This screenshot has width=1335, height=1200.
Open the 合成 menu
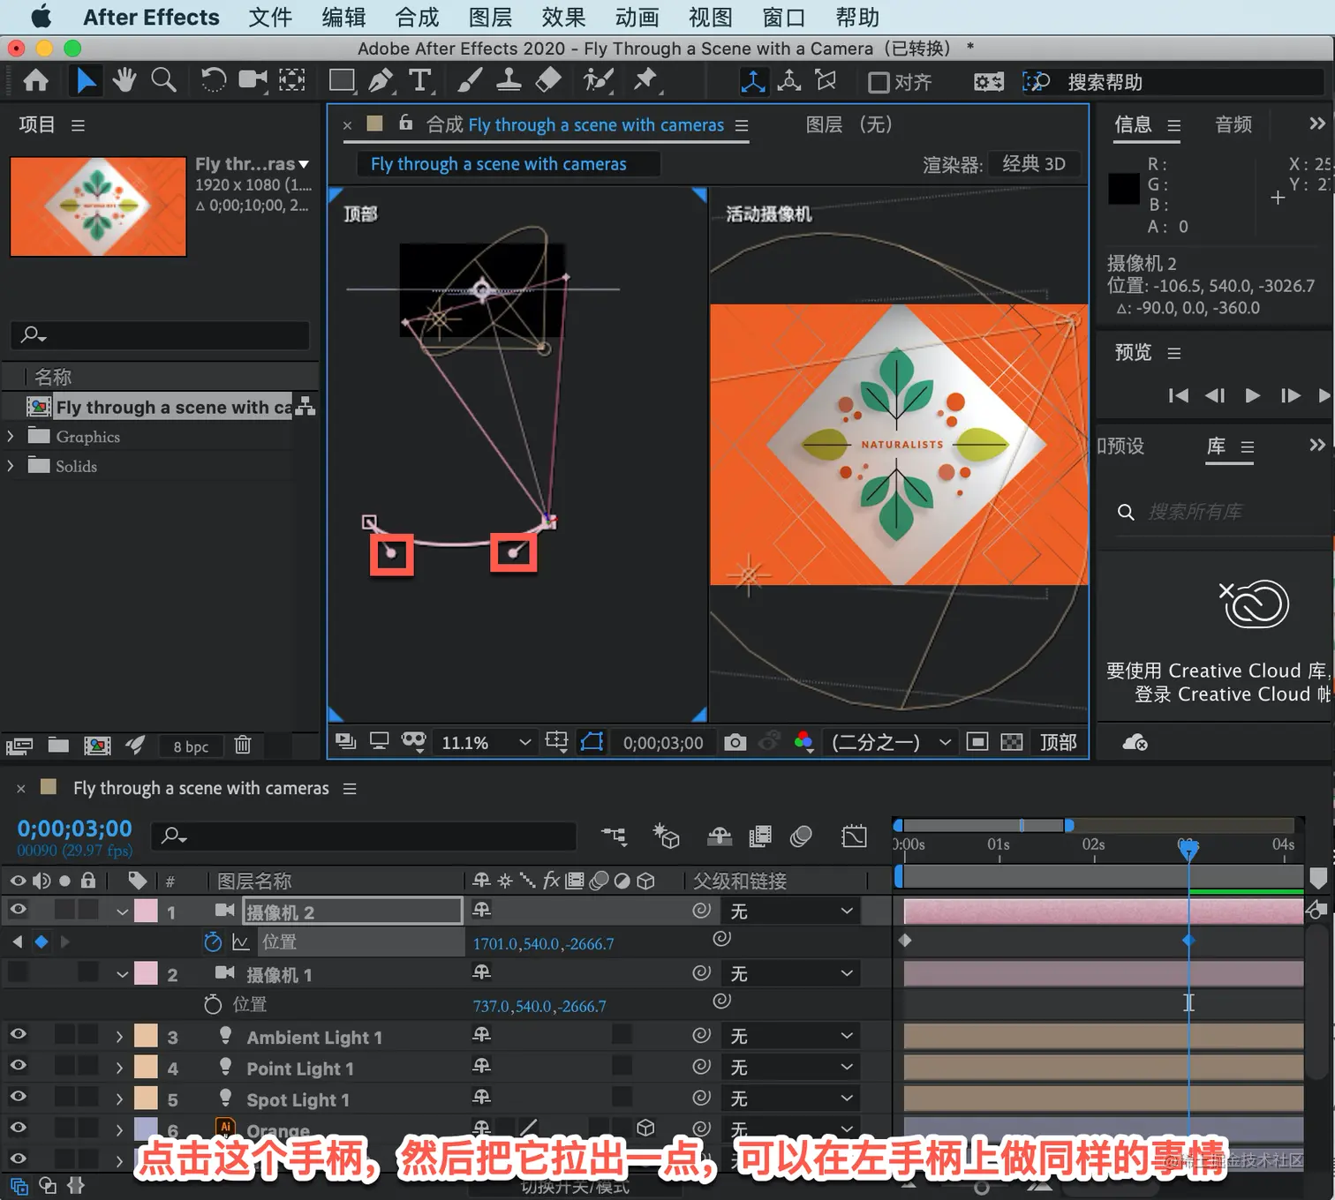coord(417,18)
